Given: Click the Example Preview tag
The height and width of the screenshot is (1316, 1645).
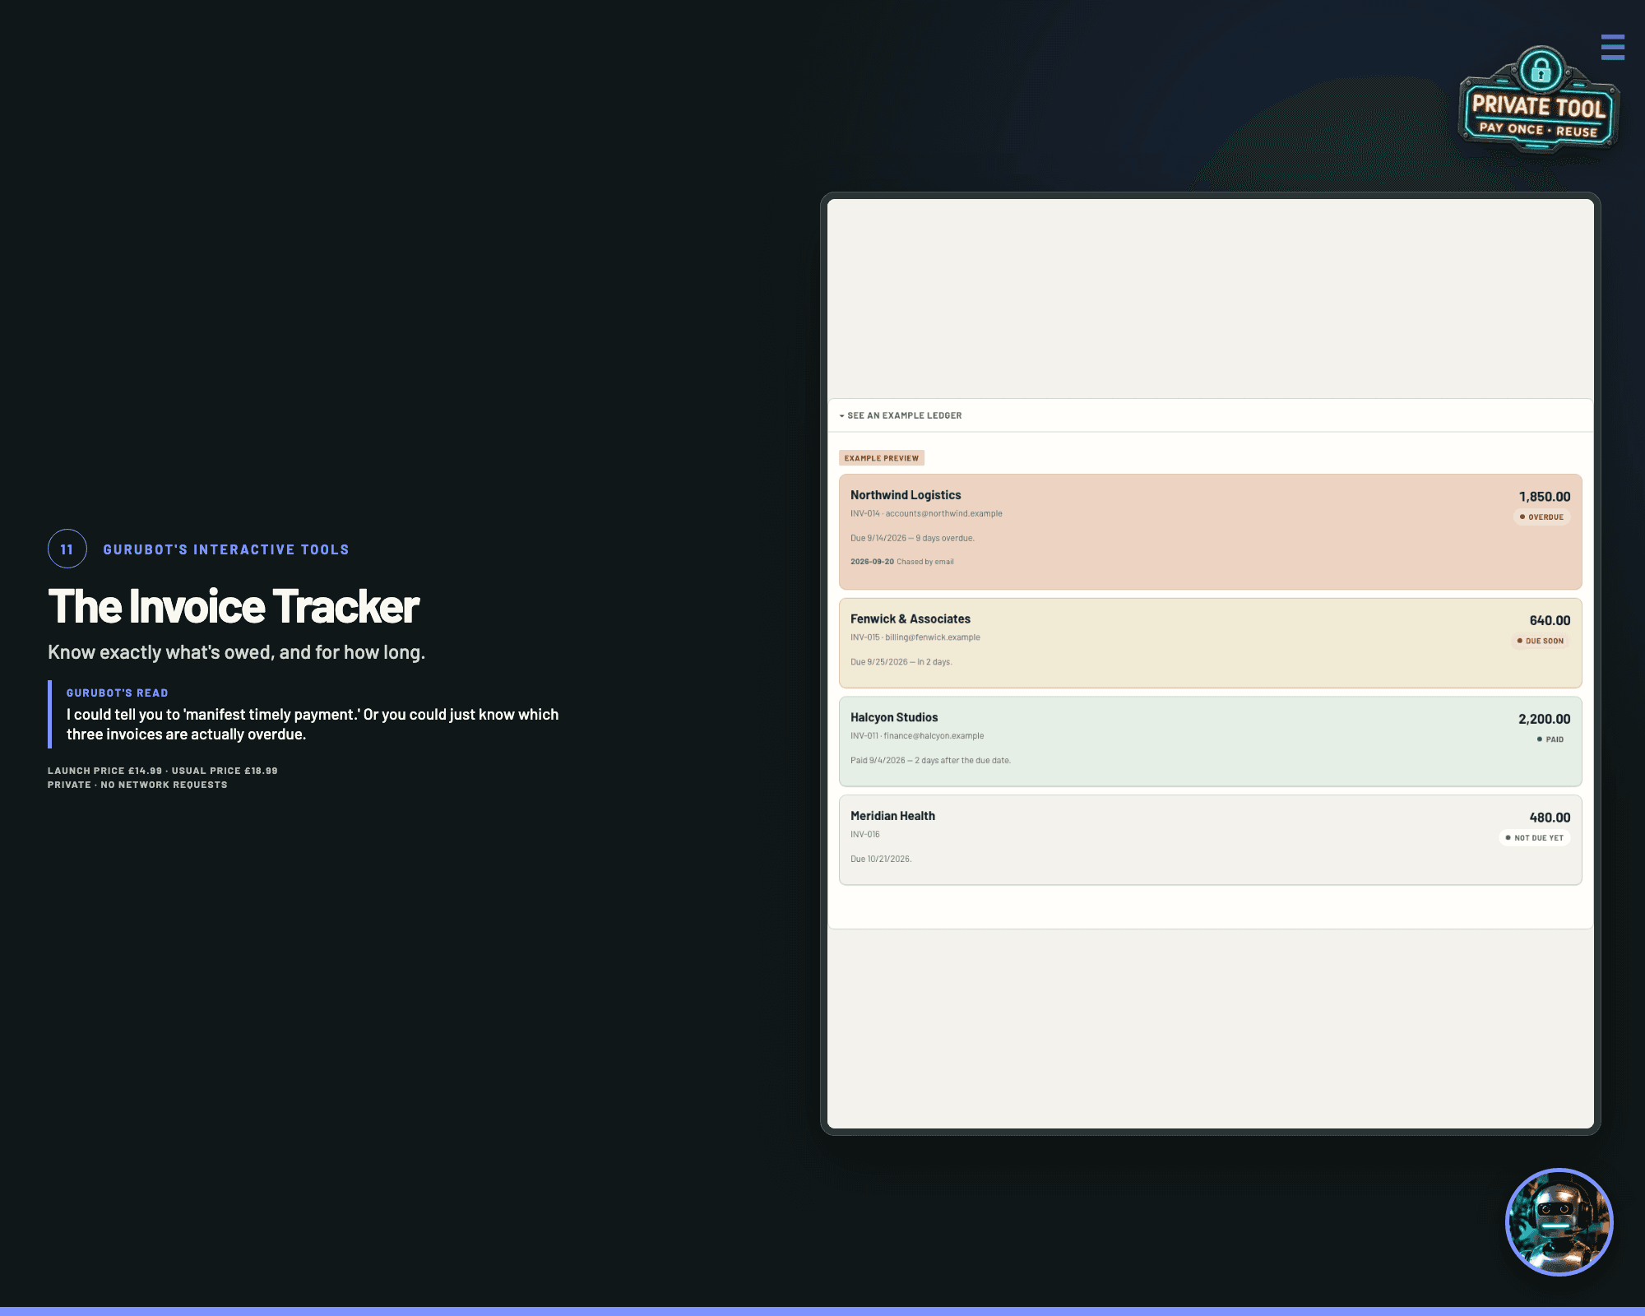Looking at the screenshot, I should coord(882,458).
